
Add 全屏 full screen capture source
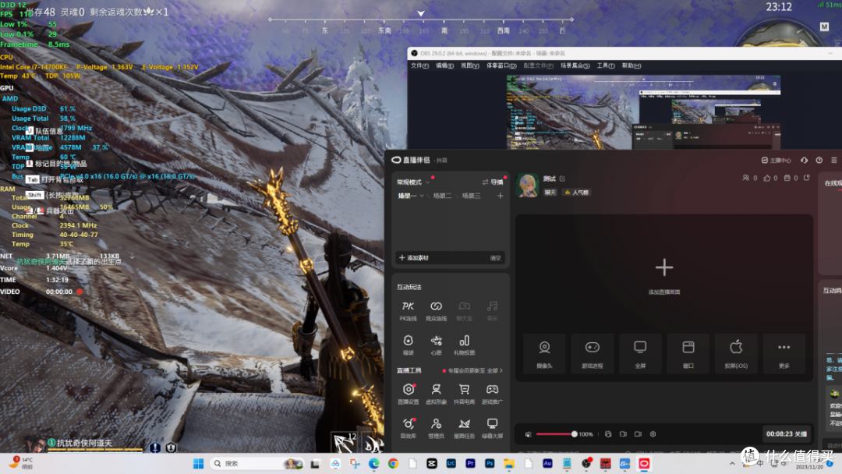640,352
